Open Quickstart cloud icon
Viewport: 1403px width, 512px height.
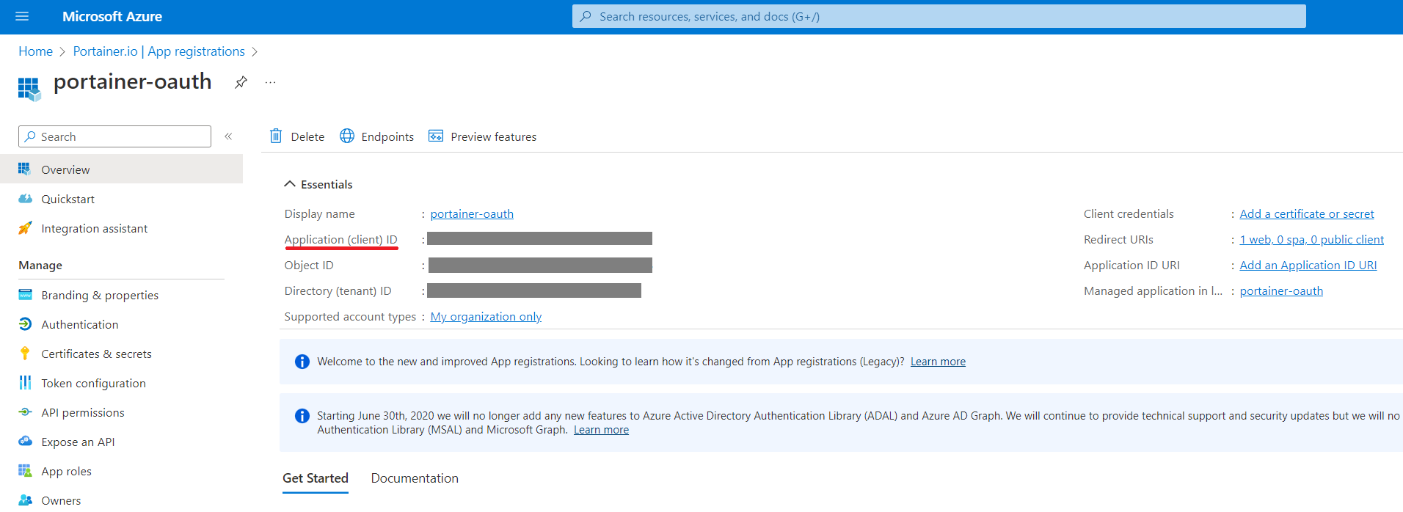click(x=25, y=199)
